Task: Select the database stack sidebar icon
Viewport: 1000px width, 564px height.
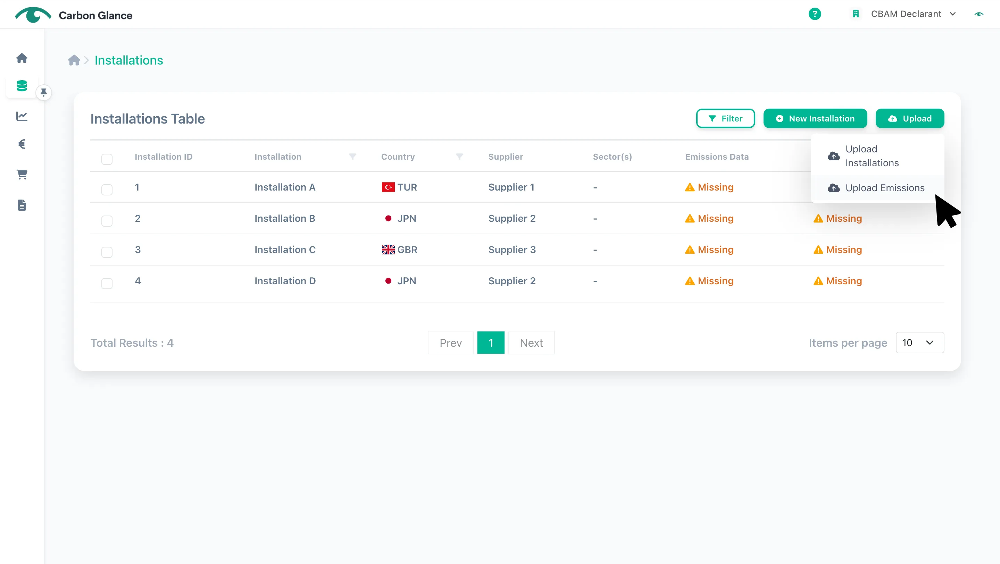Action: (22, 86)
